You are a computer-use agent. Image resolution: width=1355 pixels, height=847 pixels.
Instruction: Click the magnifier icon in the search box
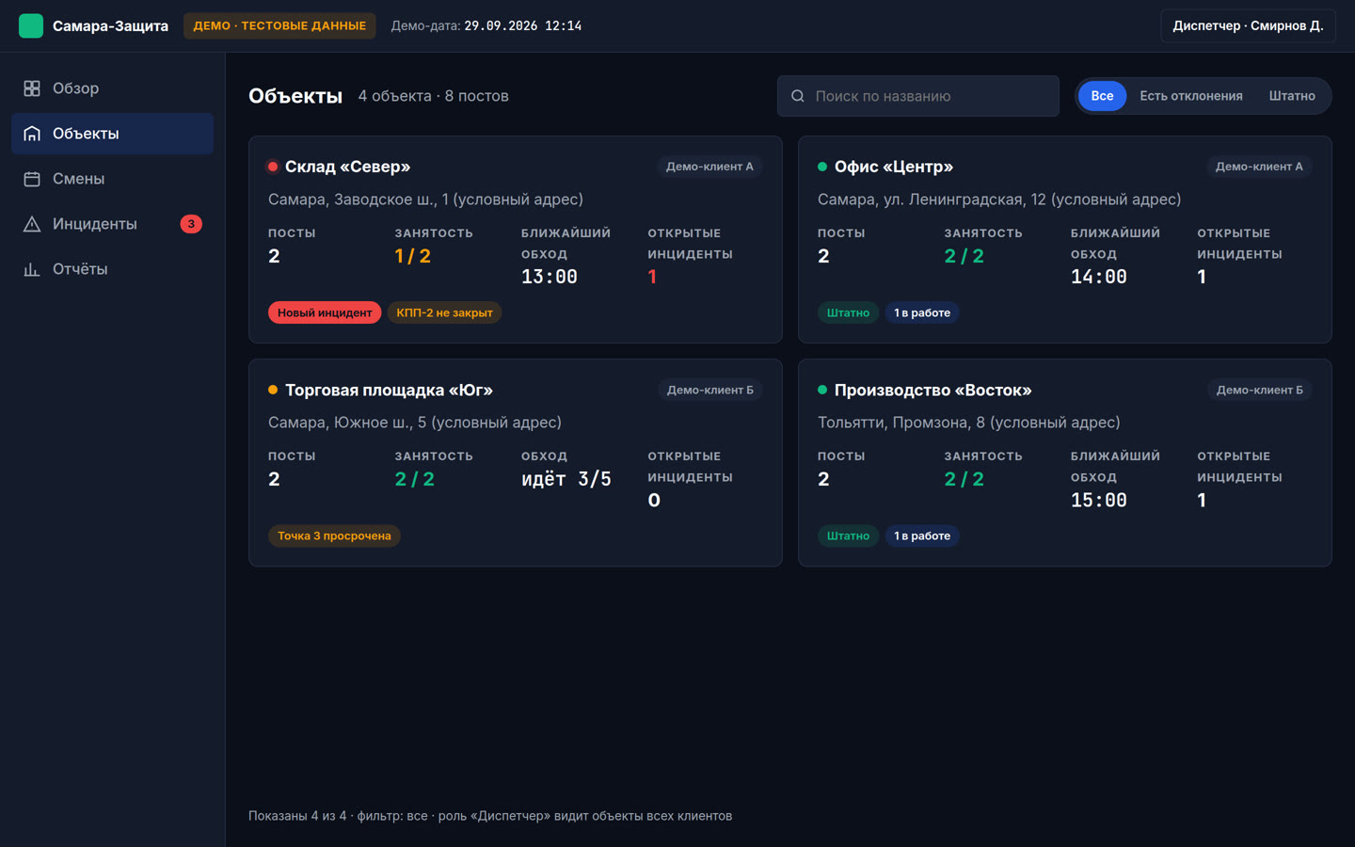(798, 96)
